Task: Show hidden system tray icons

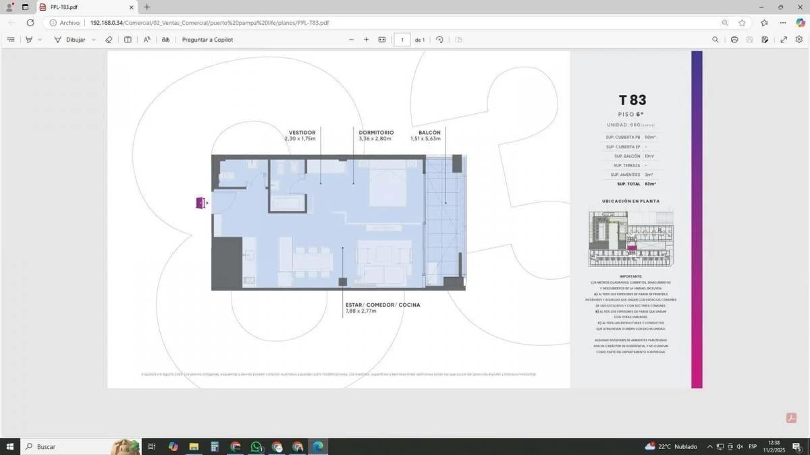Action: pos(709,446)
